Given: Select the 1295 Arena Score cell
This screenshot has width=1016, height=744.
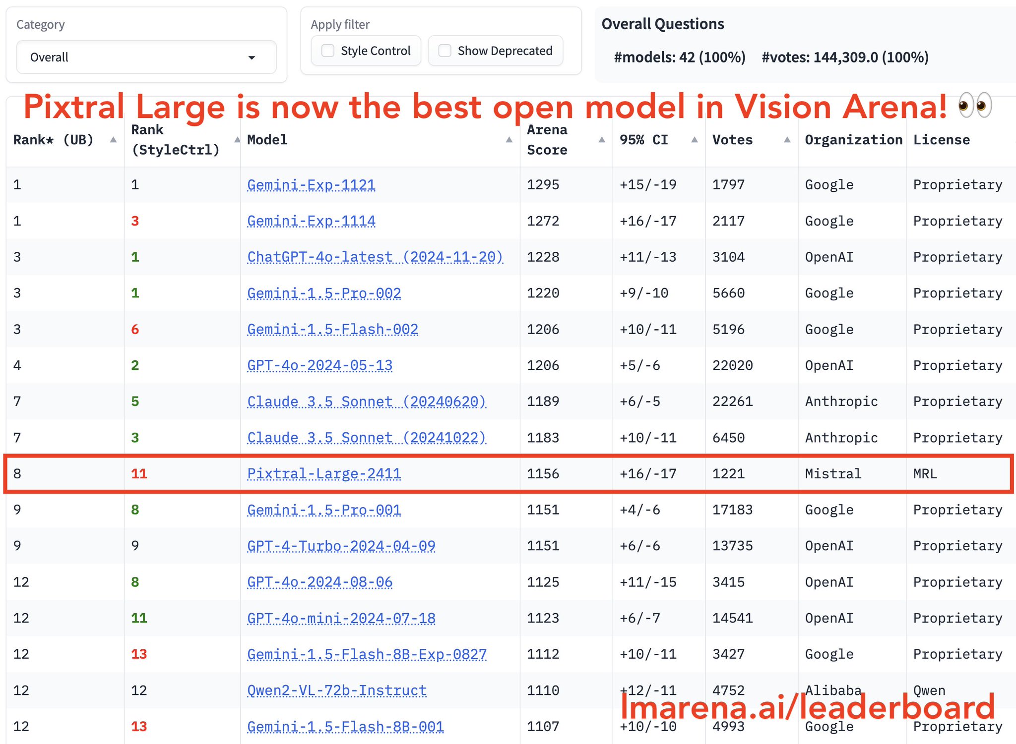Looking at the screenshot, I should [x=543, y=185].
